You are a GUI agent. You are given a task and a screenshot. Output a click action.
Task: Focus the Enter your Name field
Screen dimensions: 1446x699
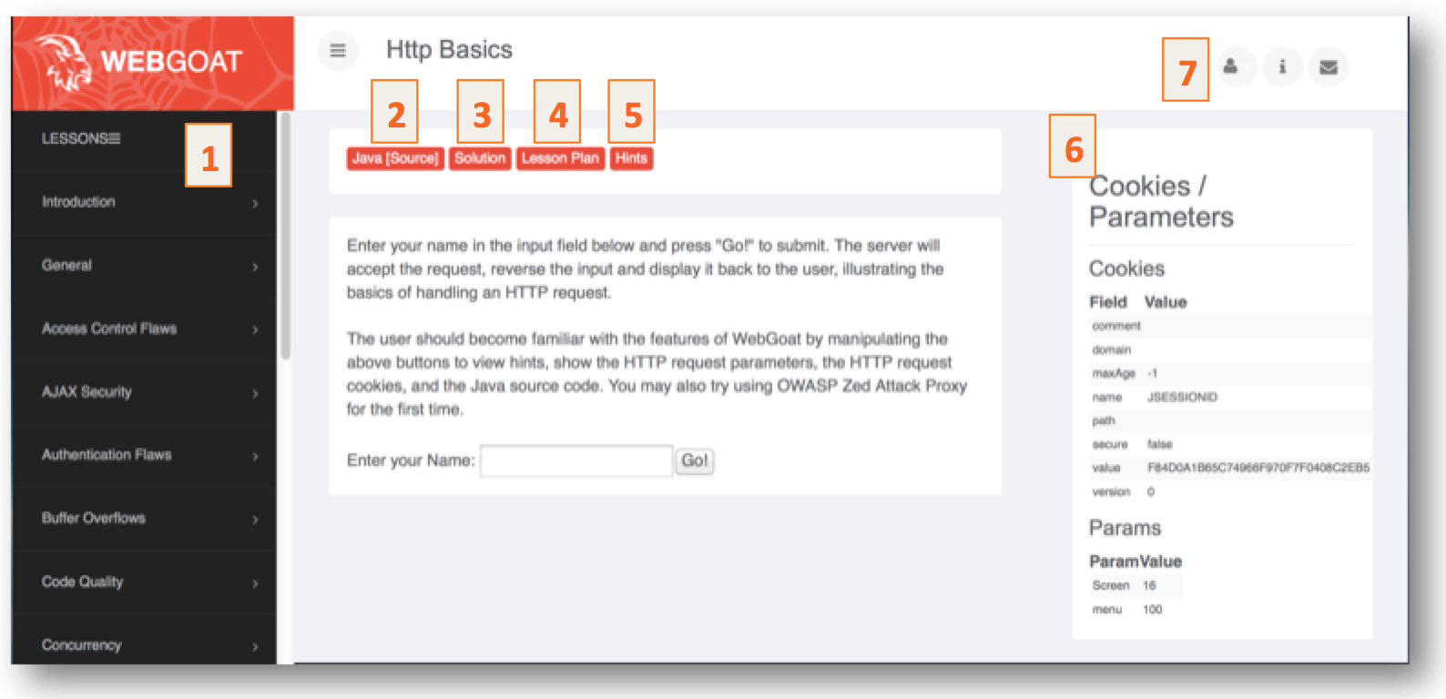coord(576,461)
